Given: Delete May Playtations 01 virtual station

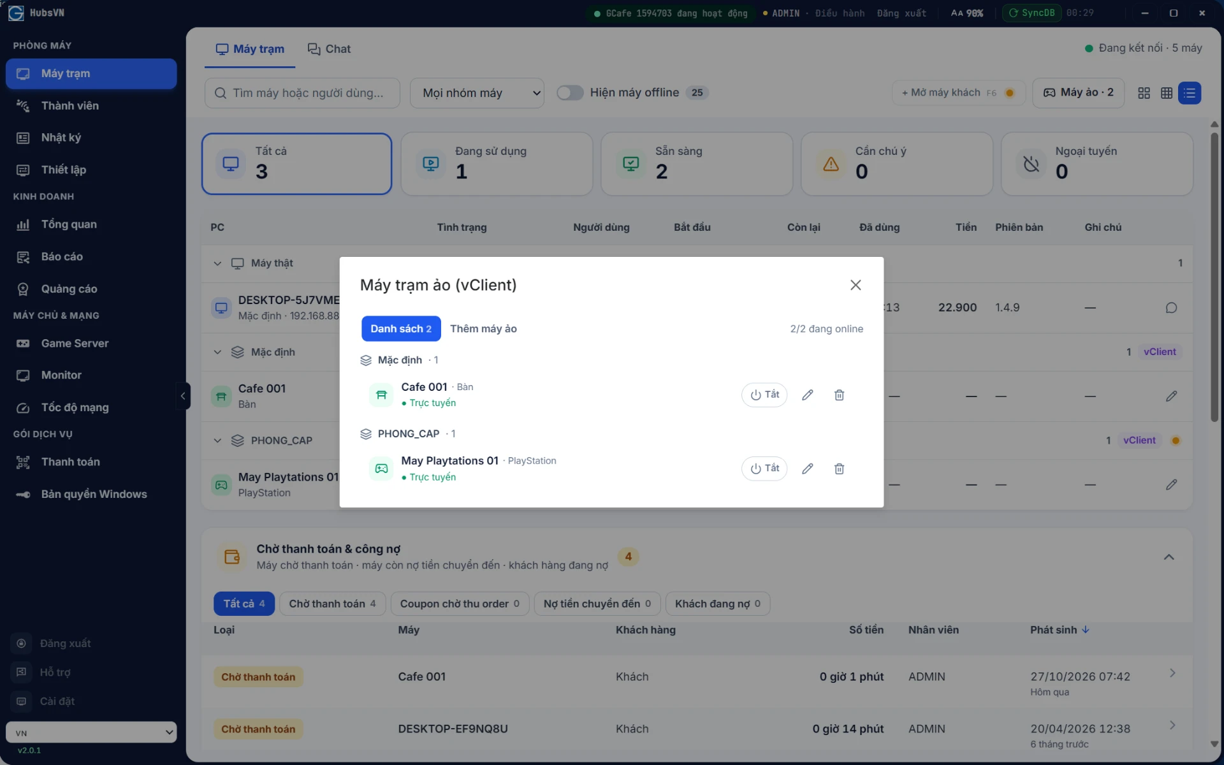Looking at the screenshot, I should click(839, 469).
